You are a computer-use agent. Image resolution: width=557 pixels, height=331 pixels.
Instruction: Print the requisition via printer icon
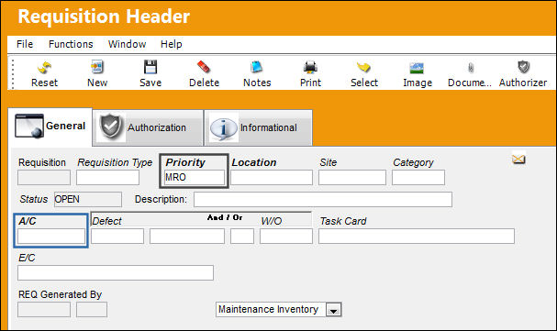(310, 68)
